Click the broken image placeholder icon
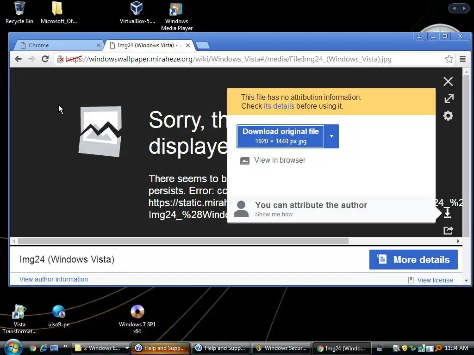This screenshot has width=474, height=355. pos(100,131)
